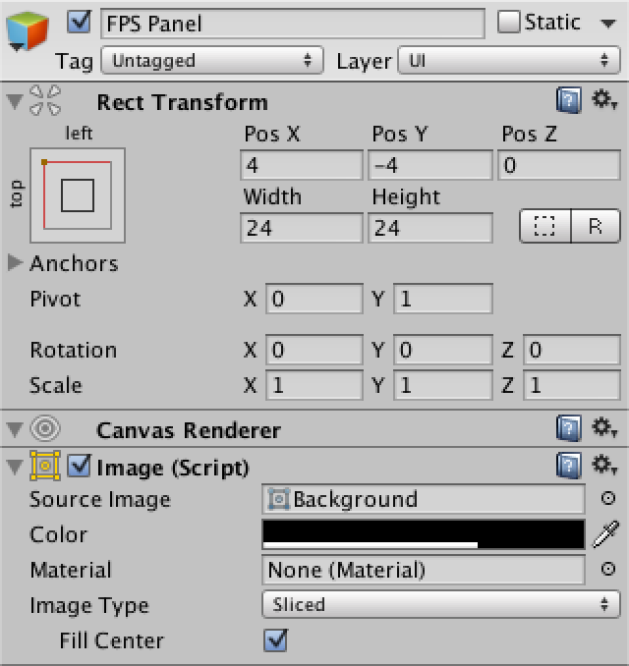The image size is (629, 666).
Task: Open the Layer dropdown
Action: pyautogui.click(x=508, y=61)
